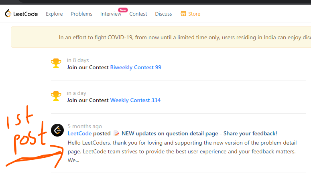The height and width of the screenshot is (177, 311).
Task: Click the memo emoji in post title
Action: tap(116, 134)
